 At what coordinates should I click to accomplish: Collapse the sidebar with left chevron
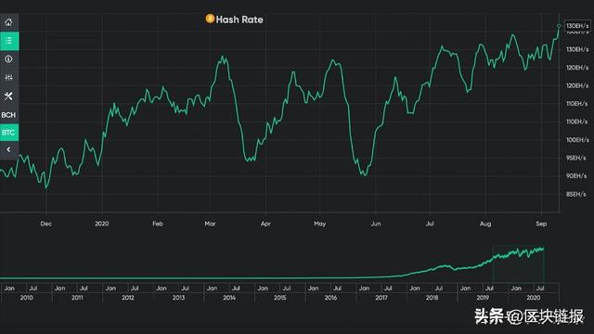pyautogui.click(x=8, y=149)
